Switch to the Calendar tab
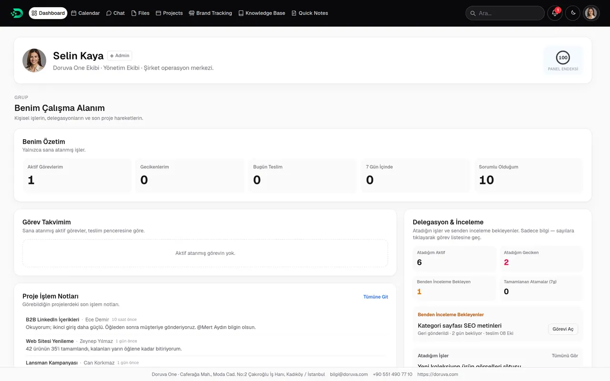The height and width of the screenshot is (381, 610). [x=85, y=13]
